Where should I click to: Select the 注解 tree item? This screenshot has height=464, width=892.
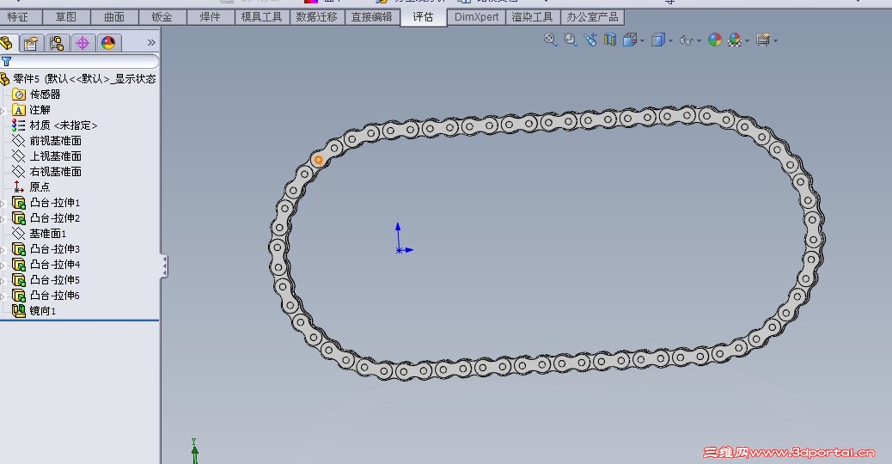(x=40, y=110)
